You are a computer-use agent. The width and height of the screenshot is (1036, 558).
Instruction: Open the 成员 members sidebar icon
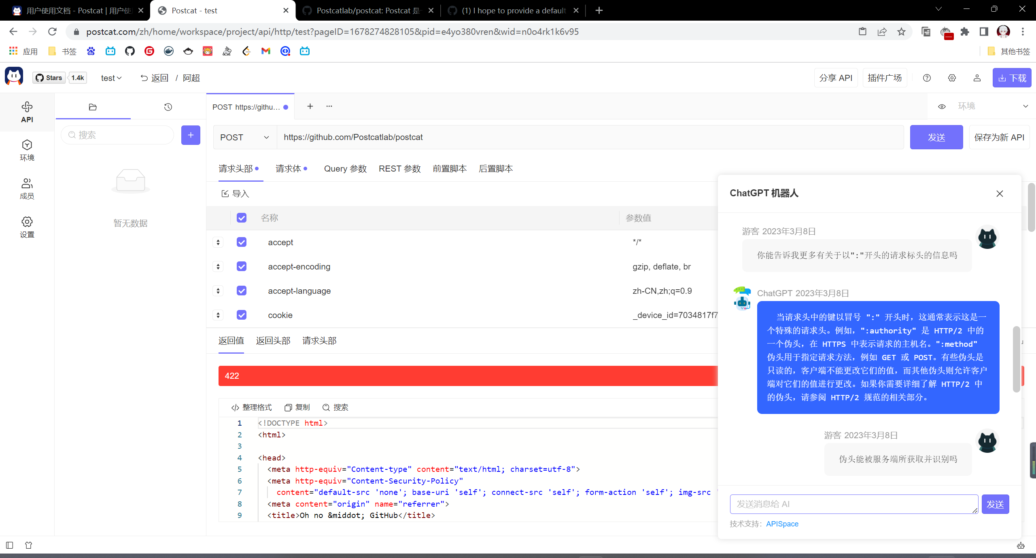click(27, 189)
